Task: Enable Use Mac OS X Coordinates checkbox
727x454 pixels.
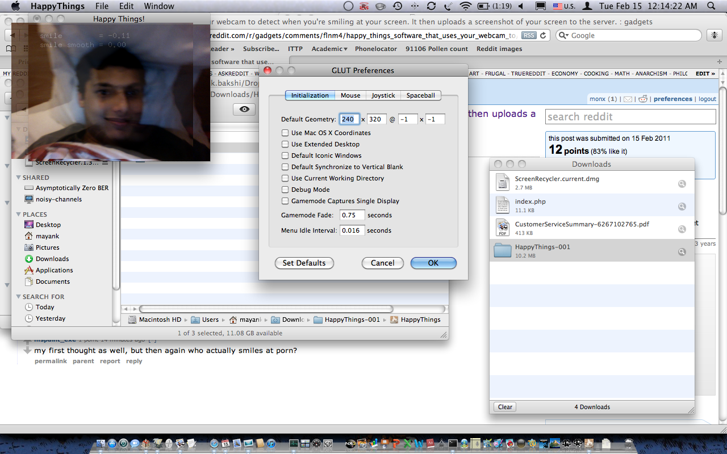Action: tap(285, 133)
